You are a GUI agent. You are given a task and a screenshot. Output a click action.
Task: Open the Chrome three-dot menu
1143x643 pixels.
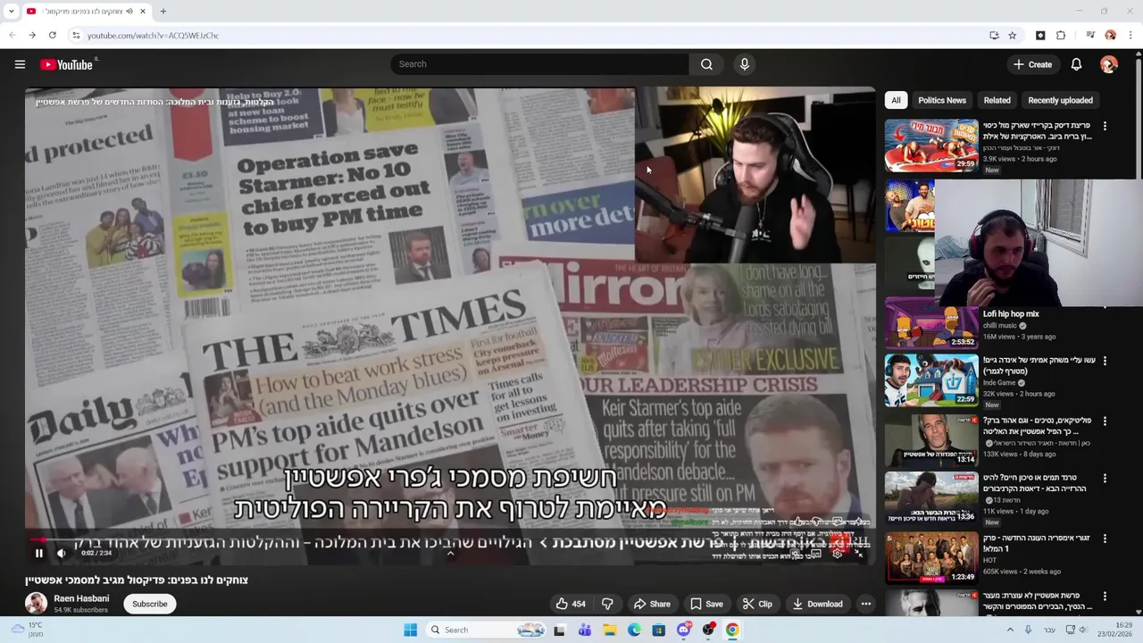[1130, 36]
